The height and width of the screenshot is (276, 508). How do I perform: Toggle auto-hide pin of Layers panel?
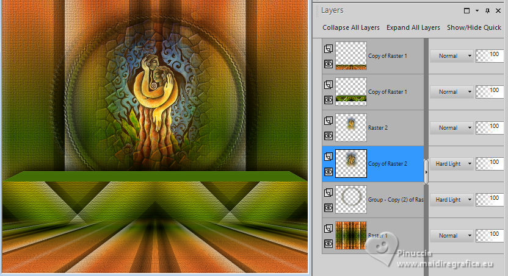point(488,11)
